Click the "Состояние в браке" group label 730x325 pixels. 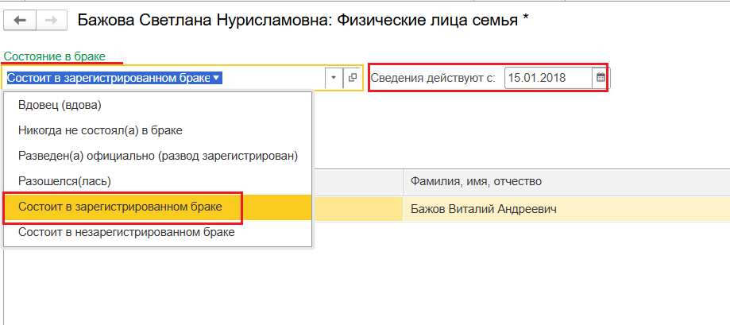click(x=55, y=56)
